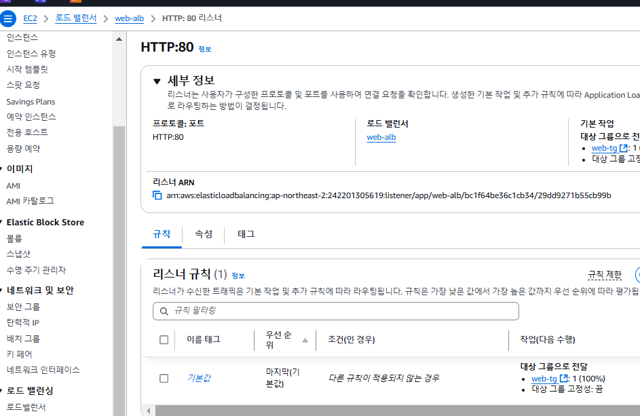Open 볼륨 in sidebar
The width and height of the screenshot is (640, 416).
point(14,238)
